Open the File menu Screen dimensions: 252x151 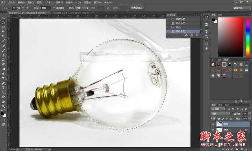tap(11, 2)
